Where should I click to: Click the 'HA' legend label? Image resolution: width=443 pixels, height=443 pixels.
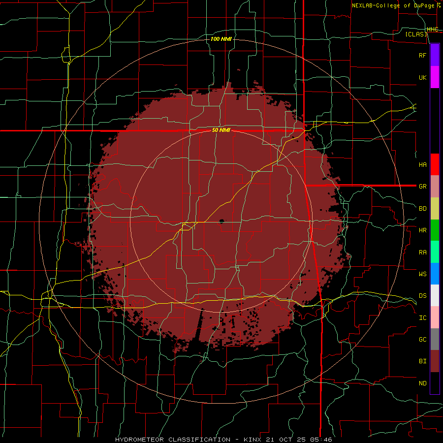[422, 165]
